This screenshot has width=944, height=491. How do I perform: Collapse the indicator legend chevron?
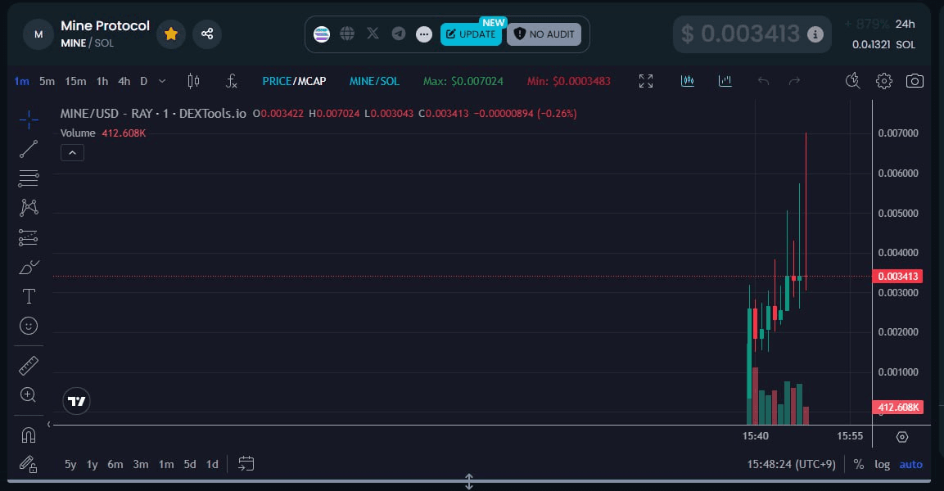(x=72, y=153)
